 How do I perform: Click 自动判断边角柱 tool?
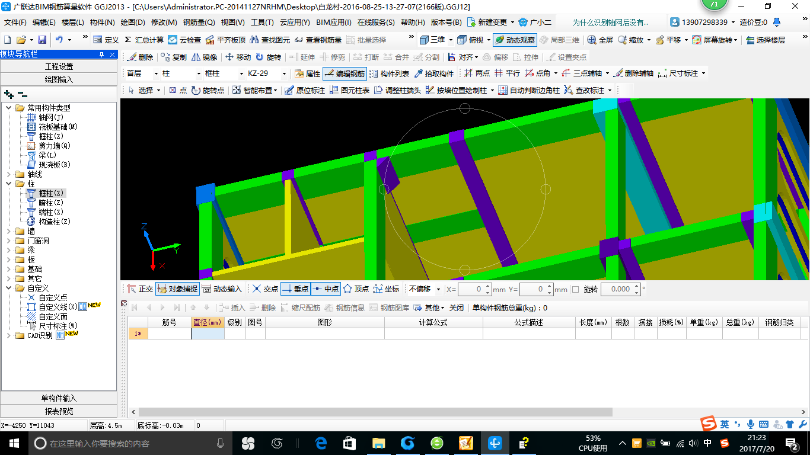pyautogui.click(x=529, y=90)
